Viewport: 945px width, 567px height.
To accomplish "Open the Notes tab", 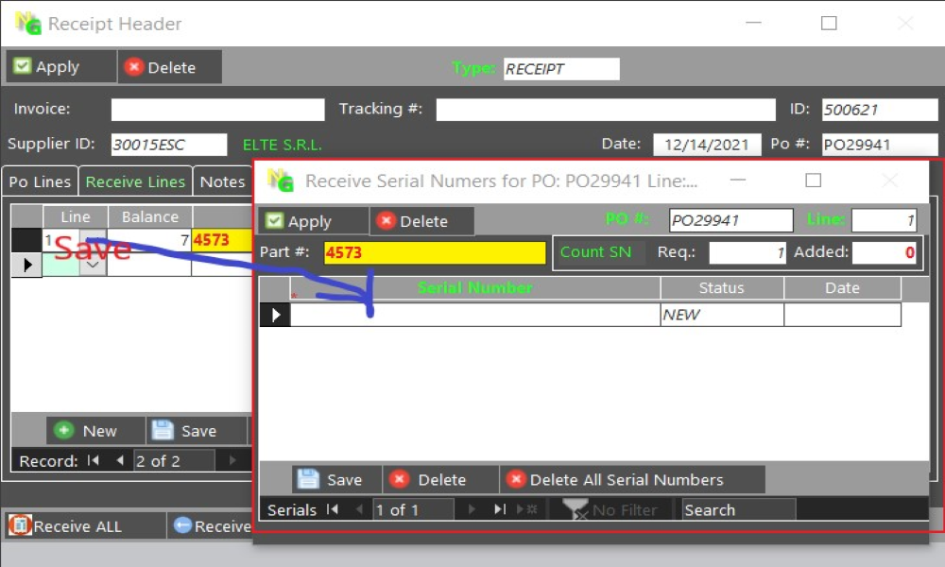I will tap(223, 181).
